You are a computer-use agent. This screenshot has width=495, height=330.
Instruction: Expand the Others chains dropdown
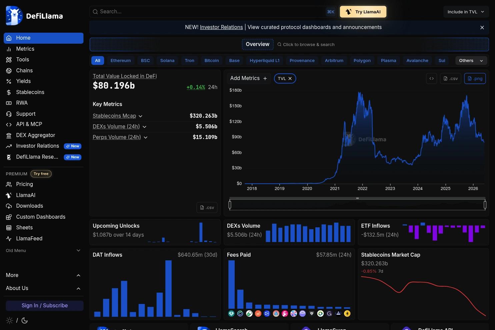(x=471, y=61)
